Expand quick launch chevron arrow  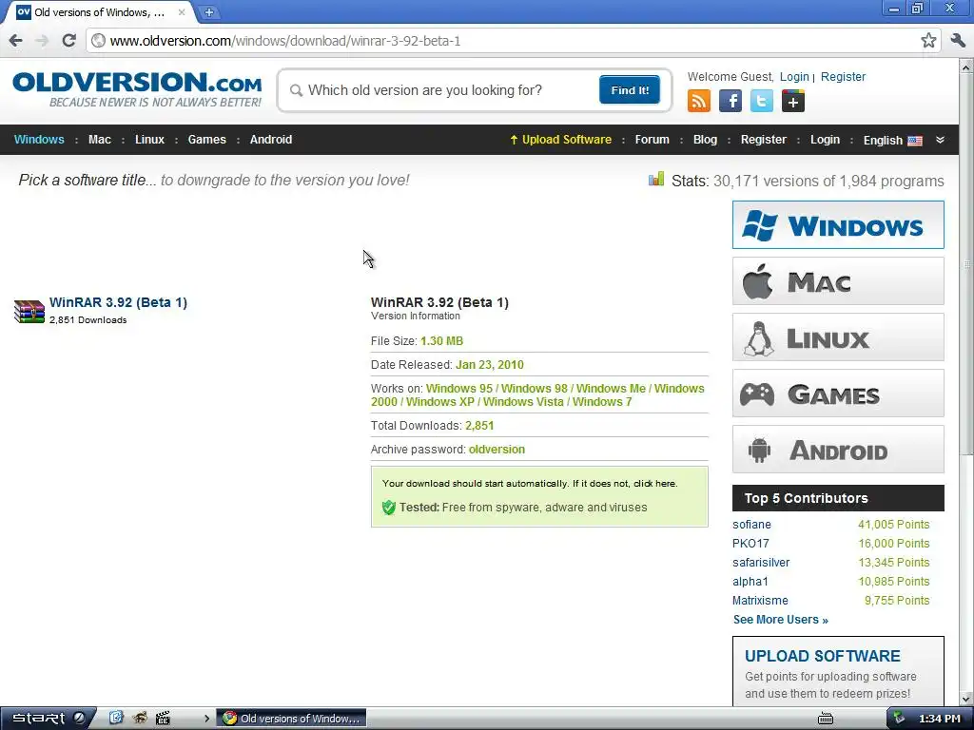tap(206, 719)
